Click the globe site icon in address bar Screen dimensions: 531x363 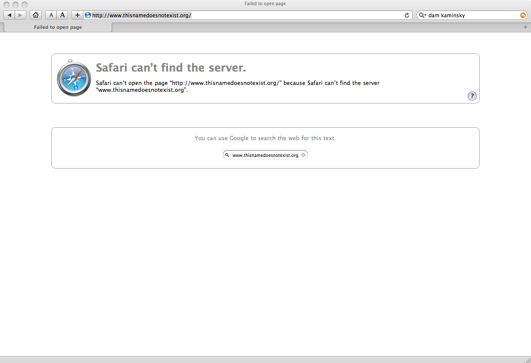[88, 15]
